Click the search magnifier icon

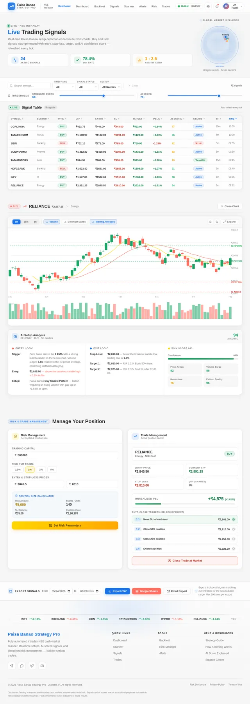[x=11, y=85]
